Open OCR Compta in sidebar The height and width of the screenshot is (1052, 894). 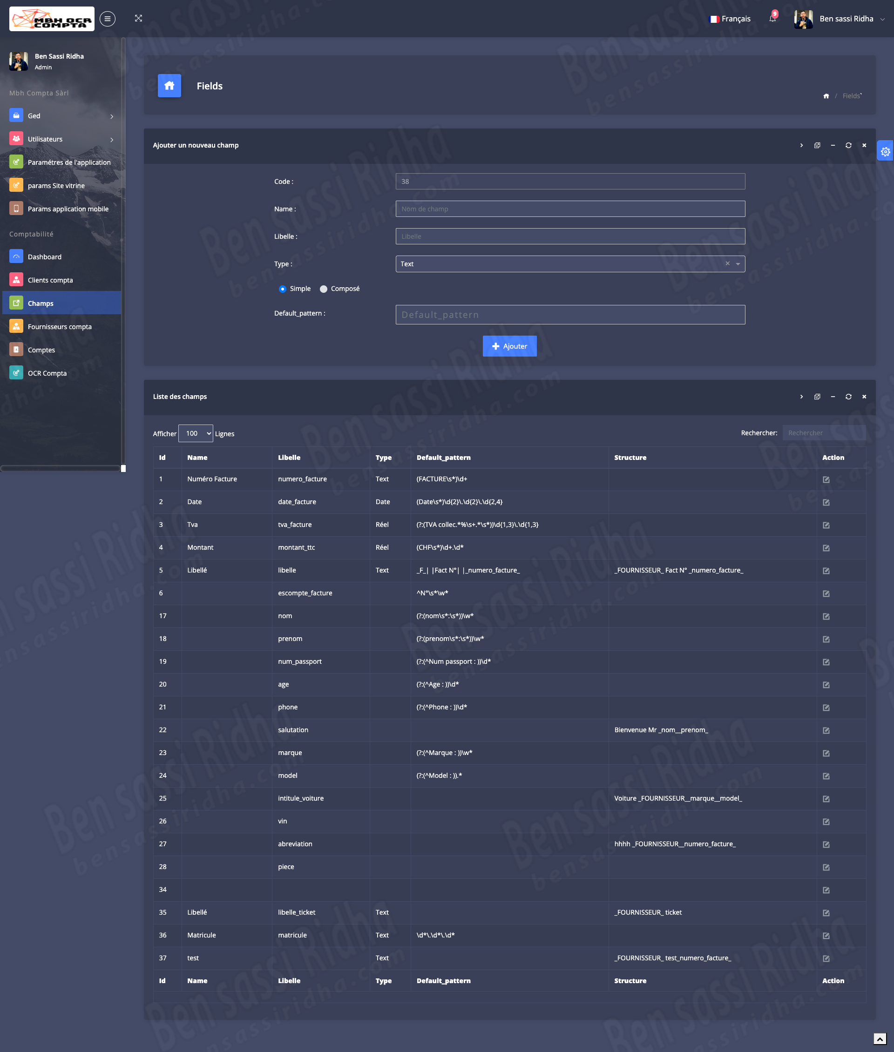(x=47, y=373)
